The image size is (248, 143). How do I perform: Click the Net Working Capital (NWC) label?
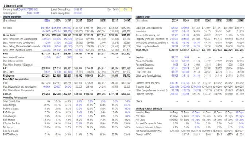click(x=148, y=131)
